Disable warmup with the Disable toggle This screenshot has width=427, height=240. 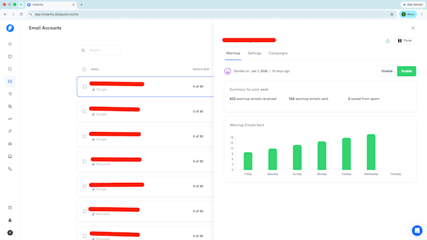point(387,71)
